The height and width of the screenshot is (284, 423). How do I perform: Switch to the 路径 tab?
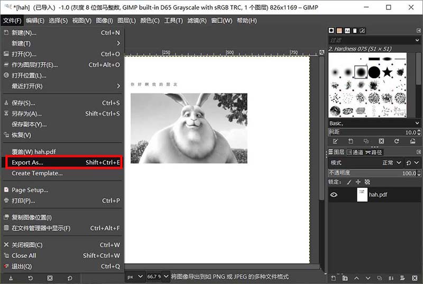click(374, 152)
